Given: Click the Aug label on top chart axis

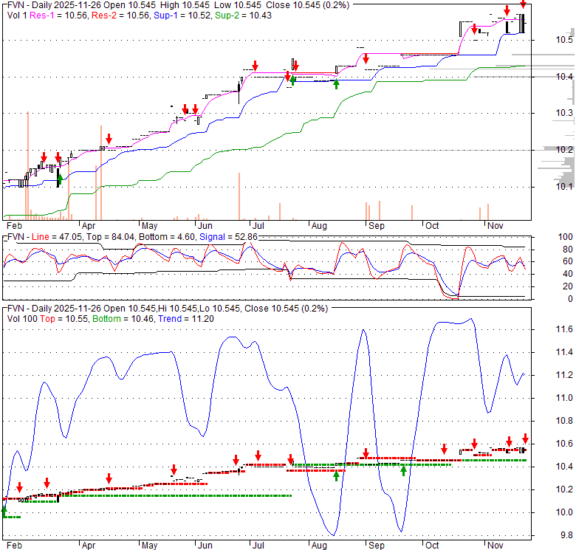Looking at the screenshot, I should tap(319, 226).
